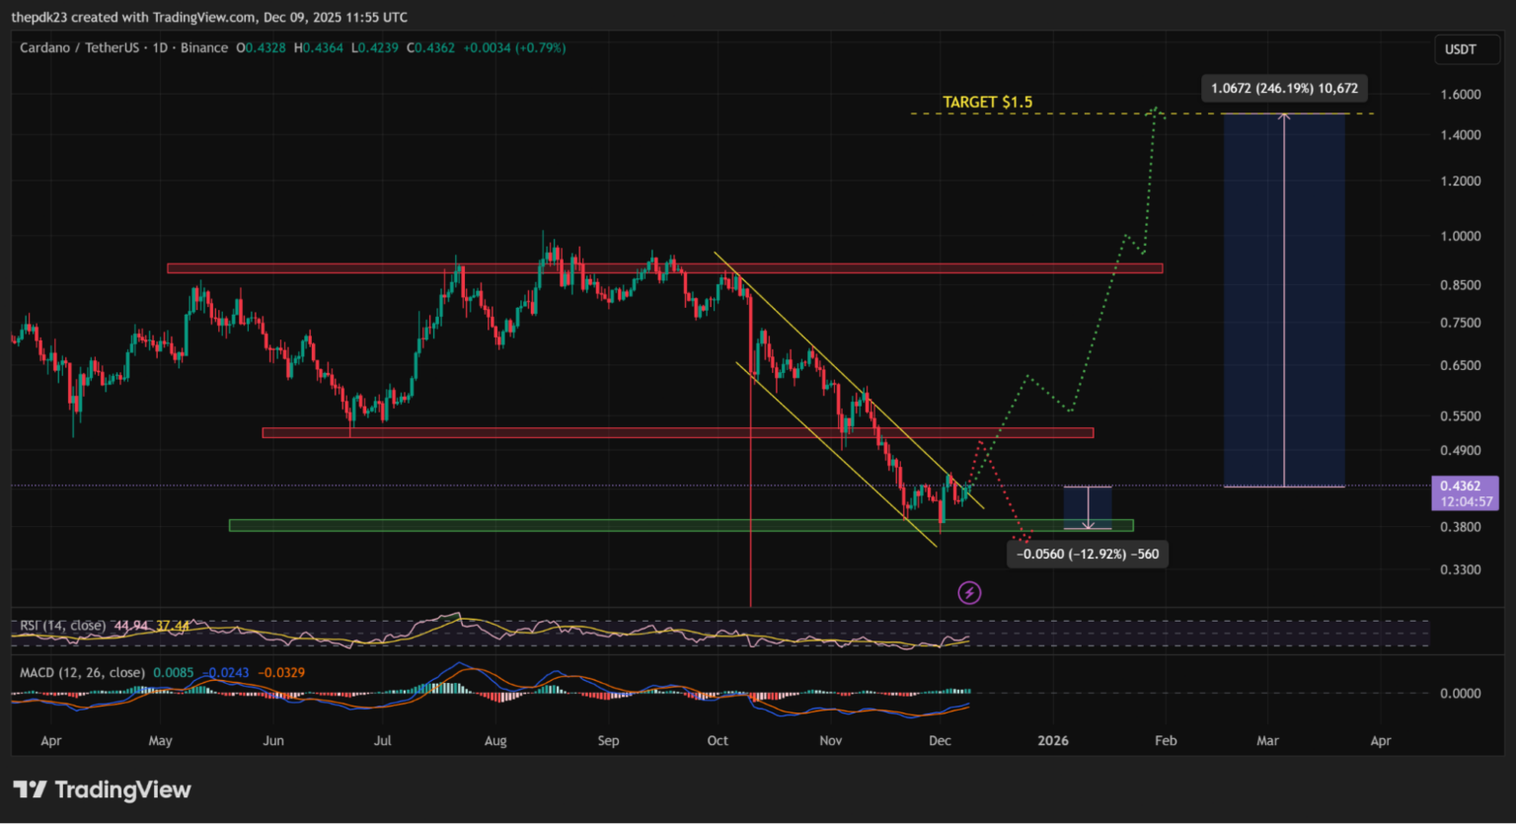Click the TradingView logo icon
Image resolution: width=1516 pixels, height=824 pixels.
pyautogui.click(x=30, y=789)
